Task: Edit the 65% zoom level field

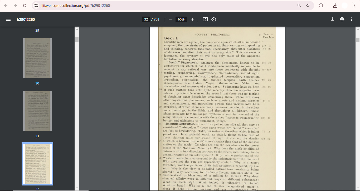Action: pos(181,19)
